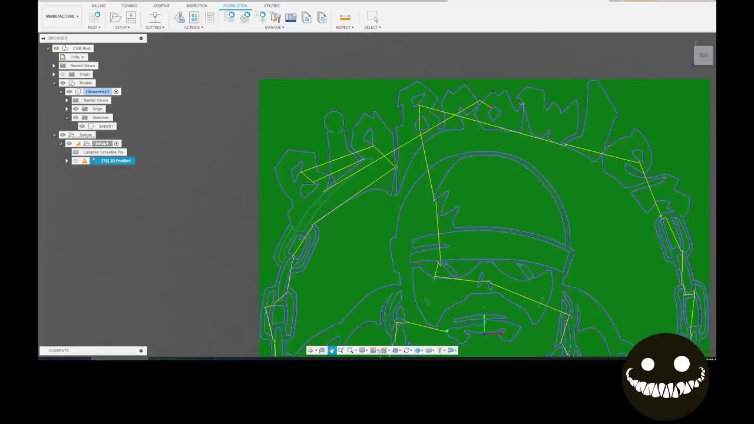Viewport: 754px width, 424px height.
Task: Select Sketch1 in the browser
Action: 106,126
